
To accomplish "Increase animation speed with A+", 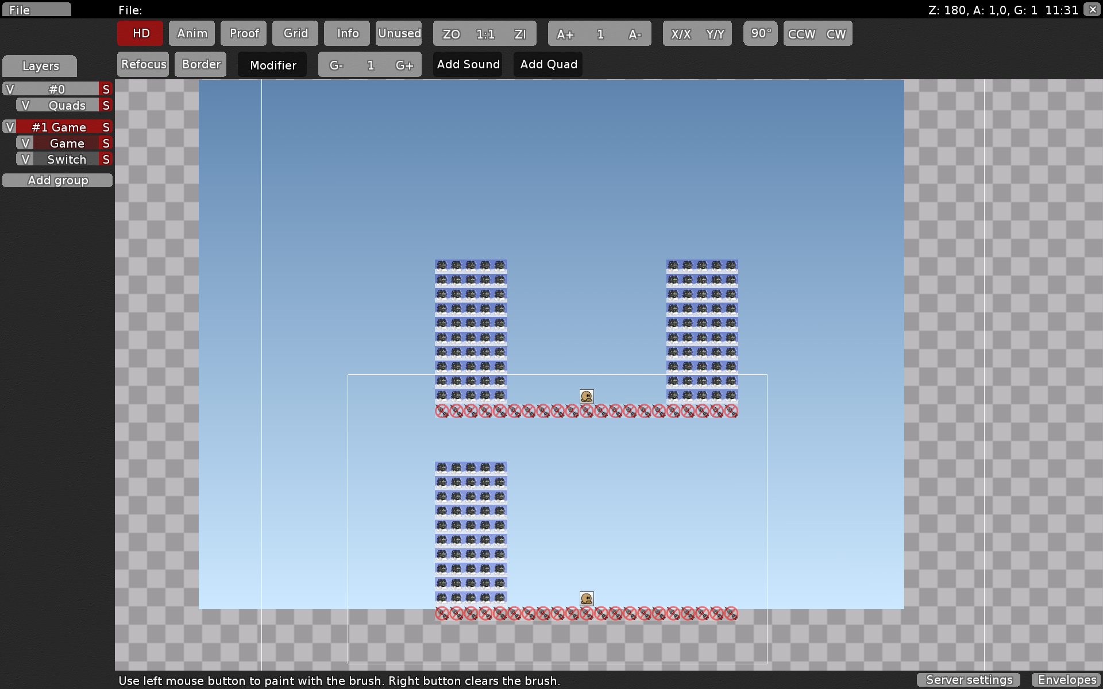I will (x=565, y=34).
